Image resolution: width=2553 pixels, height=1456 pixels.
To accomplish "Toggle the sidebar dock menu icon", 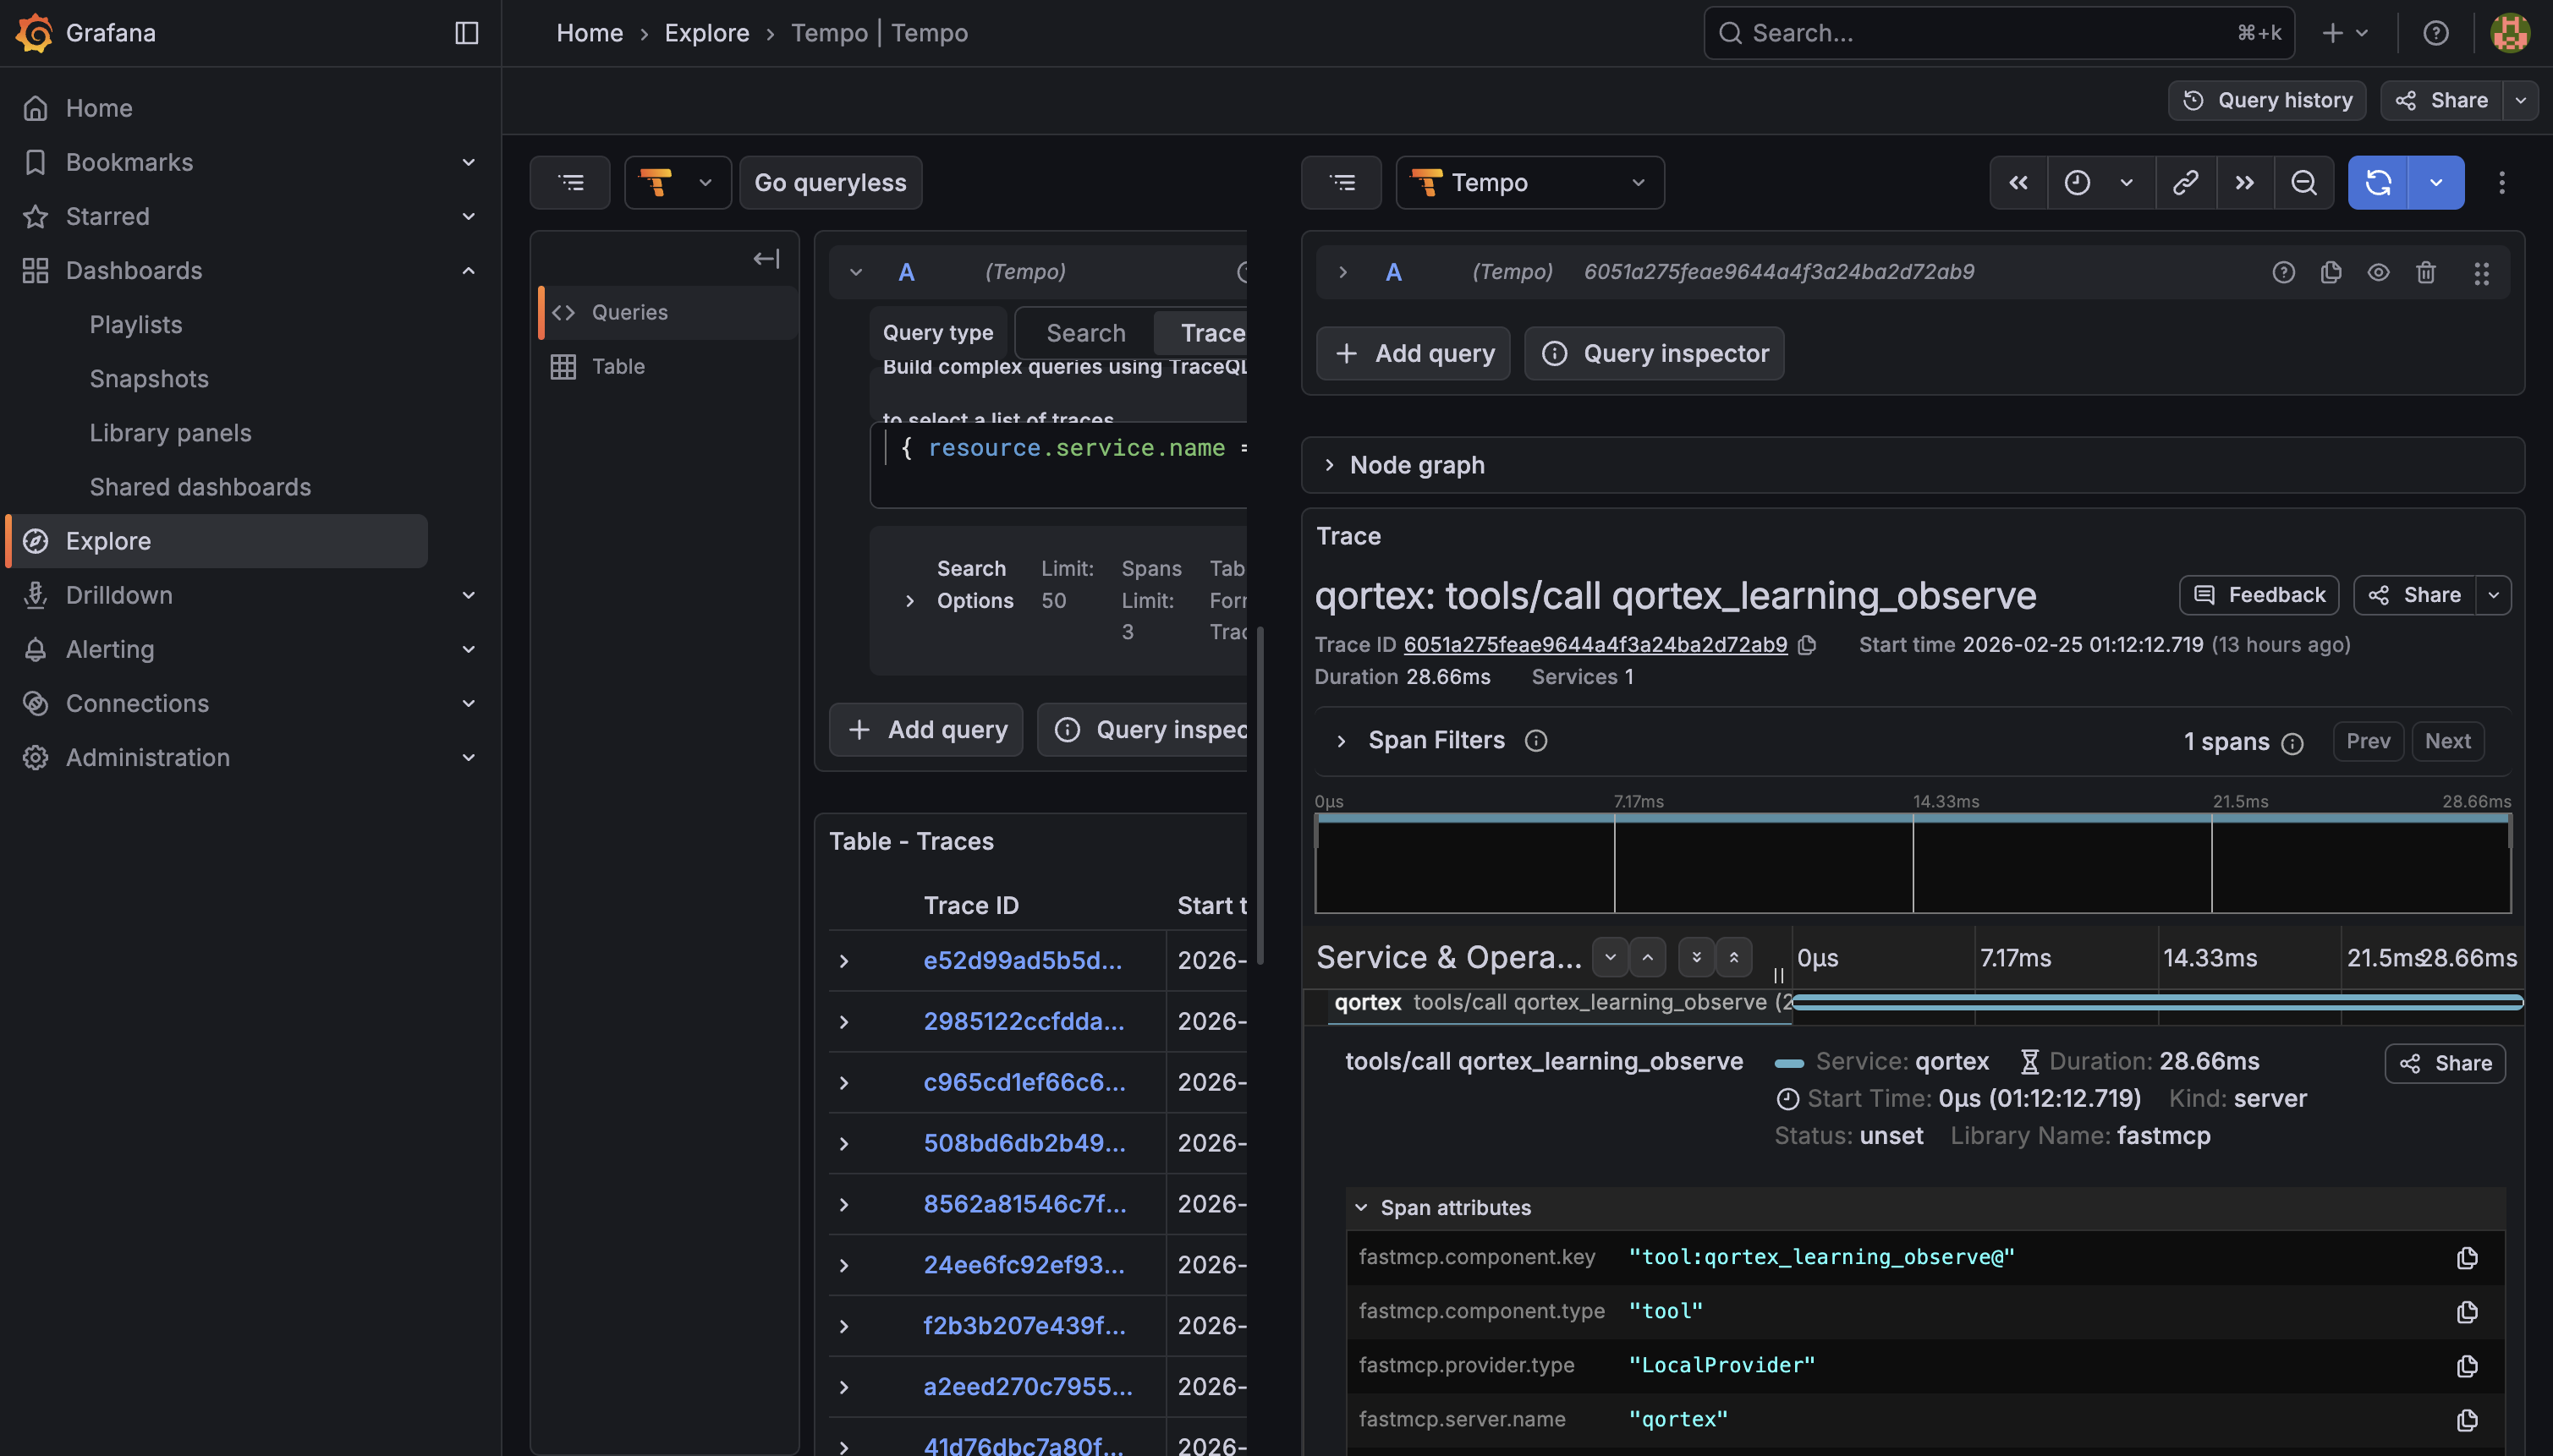I will tap(466, 33).
